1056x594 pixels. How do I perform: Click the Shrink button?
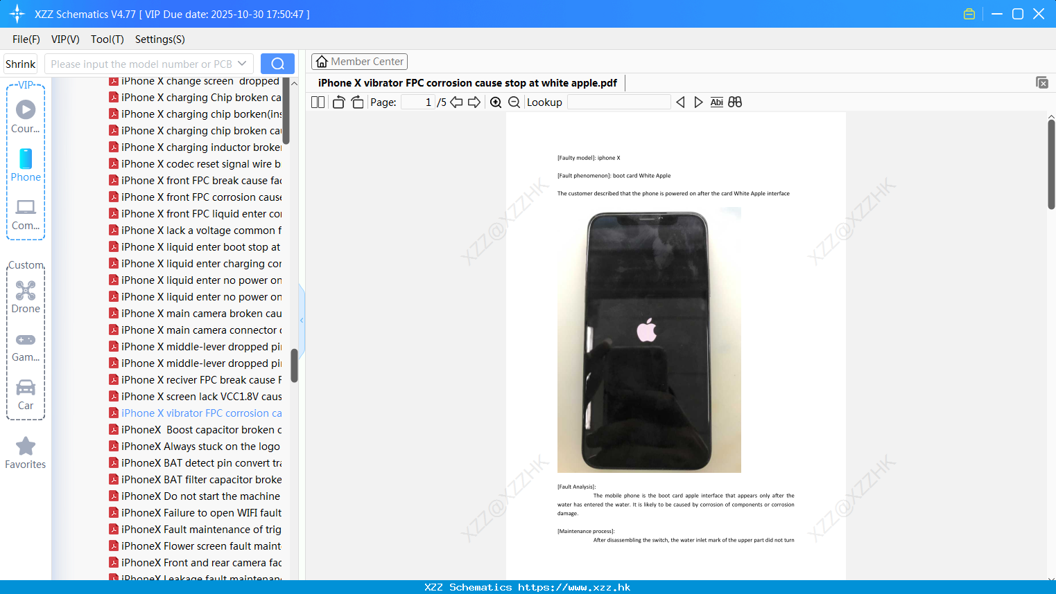(x=21, y=64)
